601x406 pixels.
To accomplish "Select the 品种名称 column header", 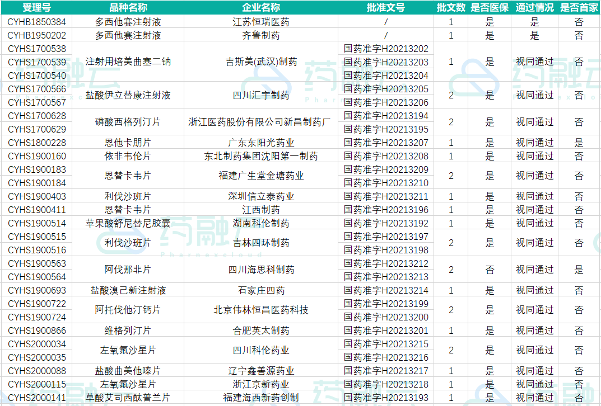I will click(x=128, y=7).
